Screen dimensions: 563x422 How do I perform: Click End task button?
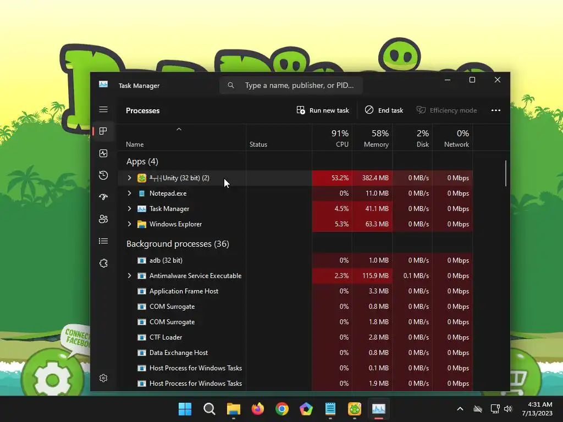(384, 110)
